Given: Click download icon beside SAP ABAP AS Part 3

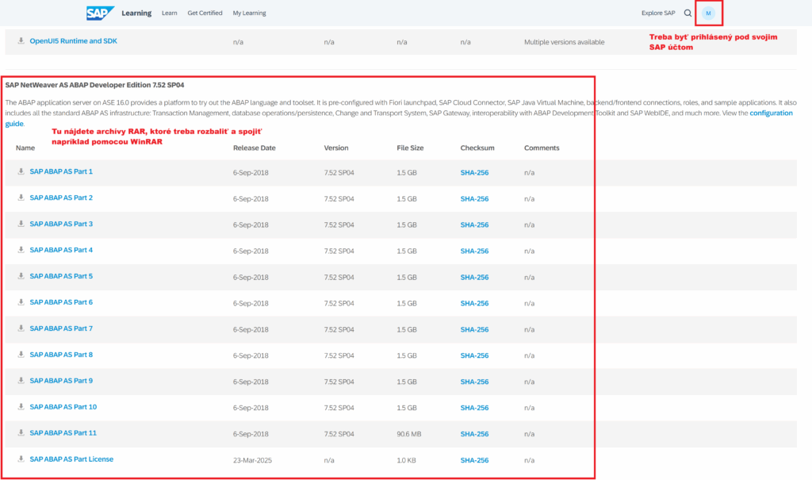Looking at the screenshot, I should coord(21,224).
